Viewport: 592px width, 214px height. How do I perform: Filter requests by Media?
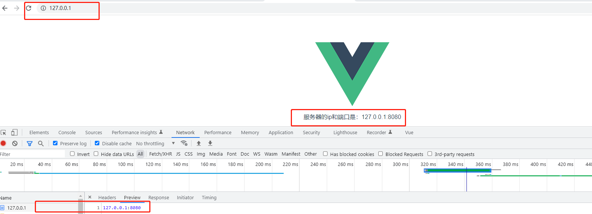pos(216,154)
